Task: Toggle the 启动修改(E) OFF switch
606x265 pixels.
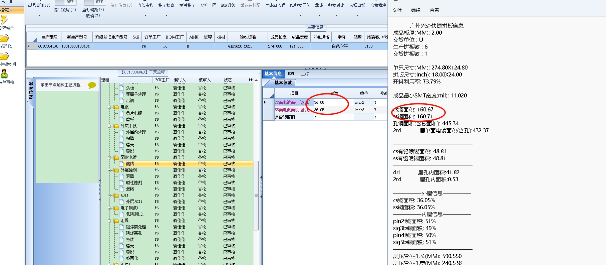Action: coord(94,2)
